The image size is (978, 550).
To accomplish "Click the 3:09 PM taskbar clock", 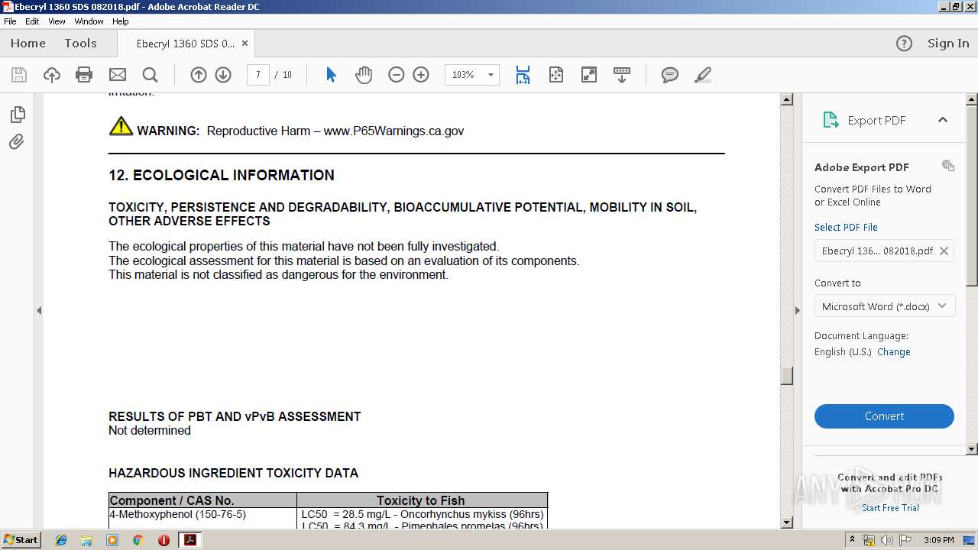I will 938,540.
